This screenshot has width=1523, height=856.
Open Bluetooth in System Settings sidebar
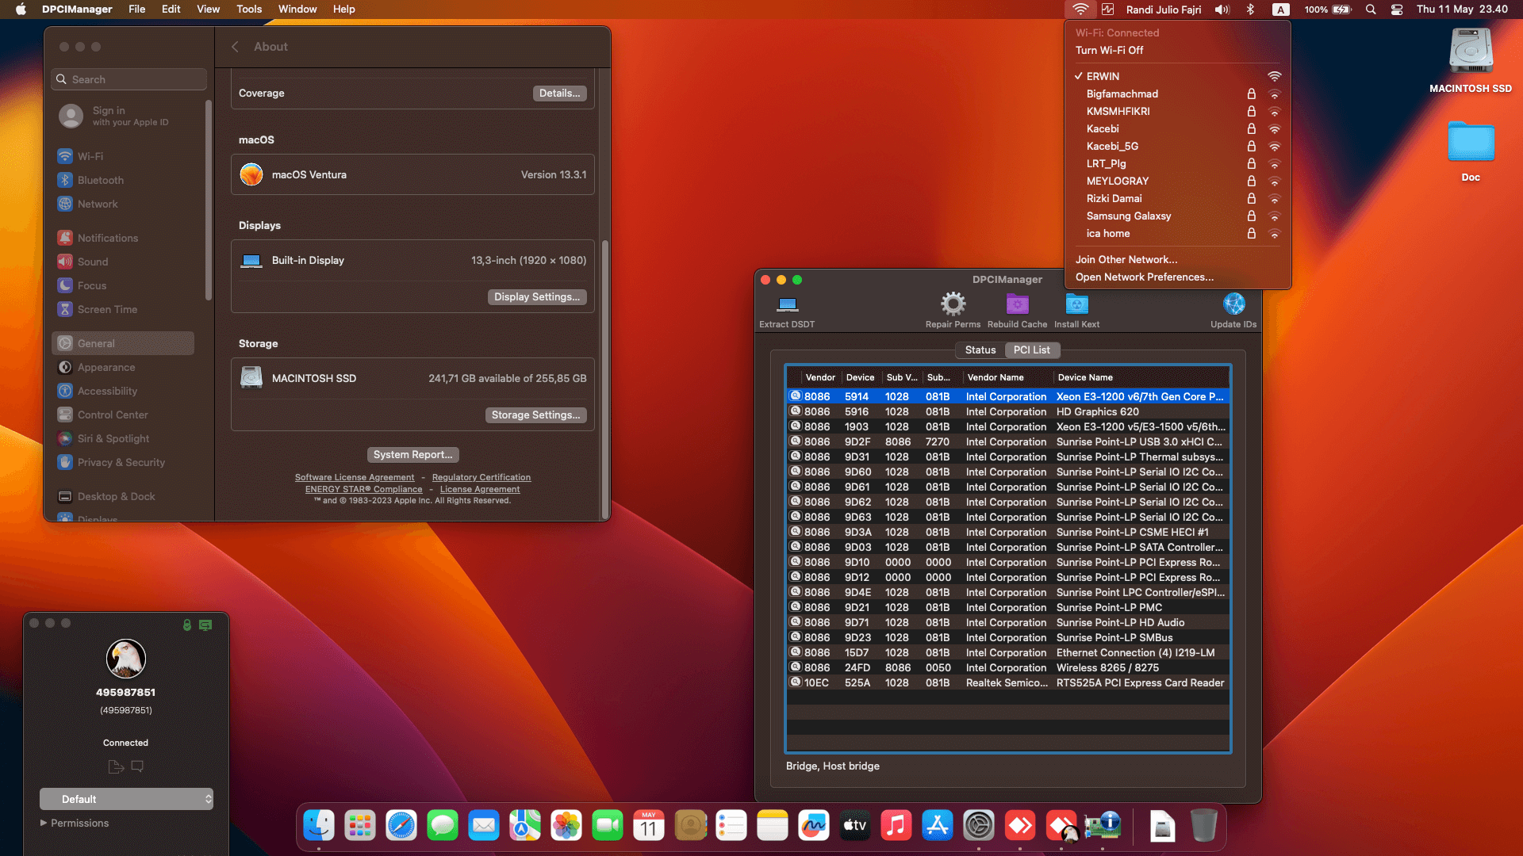(123, 180)
